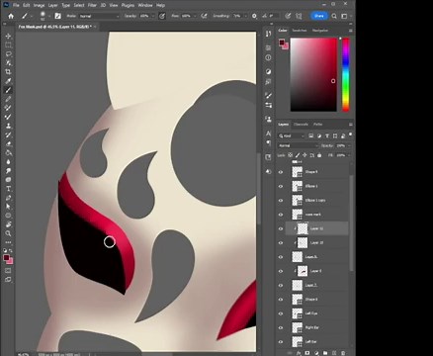Open the Image menu
This screenshot has height=356, width=433.
(39, 5)
